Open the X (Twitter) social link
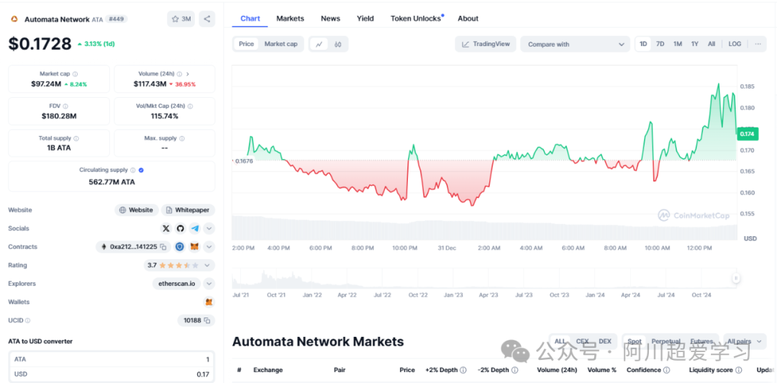 click(x=166, y=228)
